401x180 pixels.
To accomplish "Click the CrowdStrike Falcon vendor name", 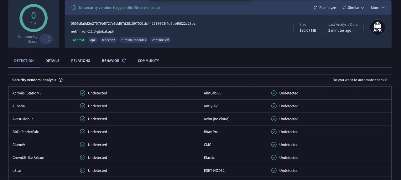I will pyautogui.click(x=28, y=157).
